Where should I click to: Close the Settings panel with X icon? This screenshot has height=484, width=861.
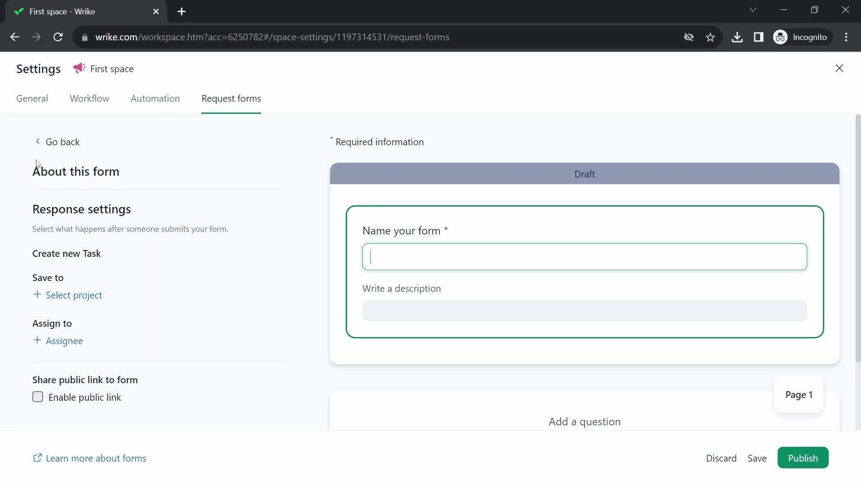[839, 68]
